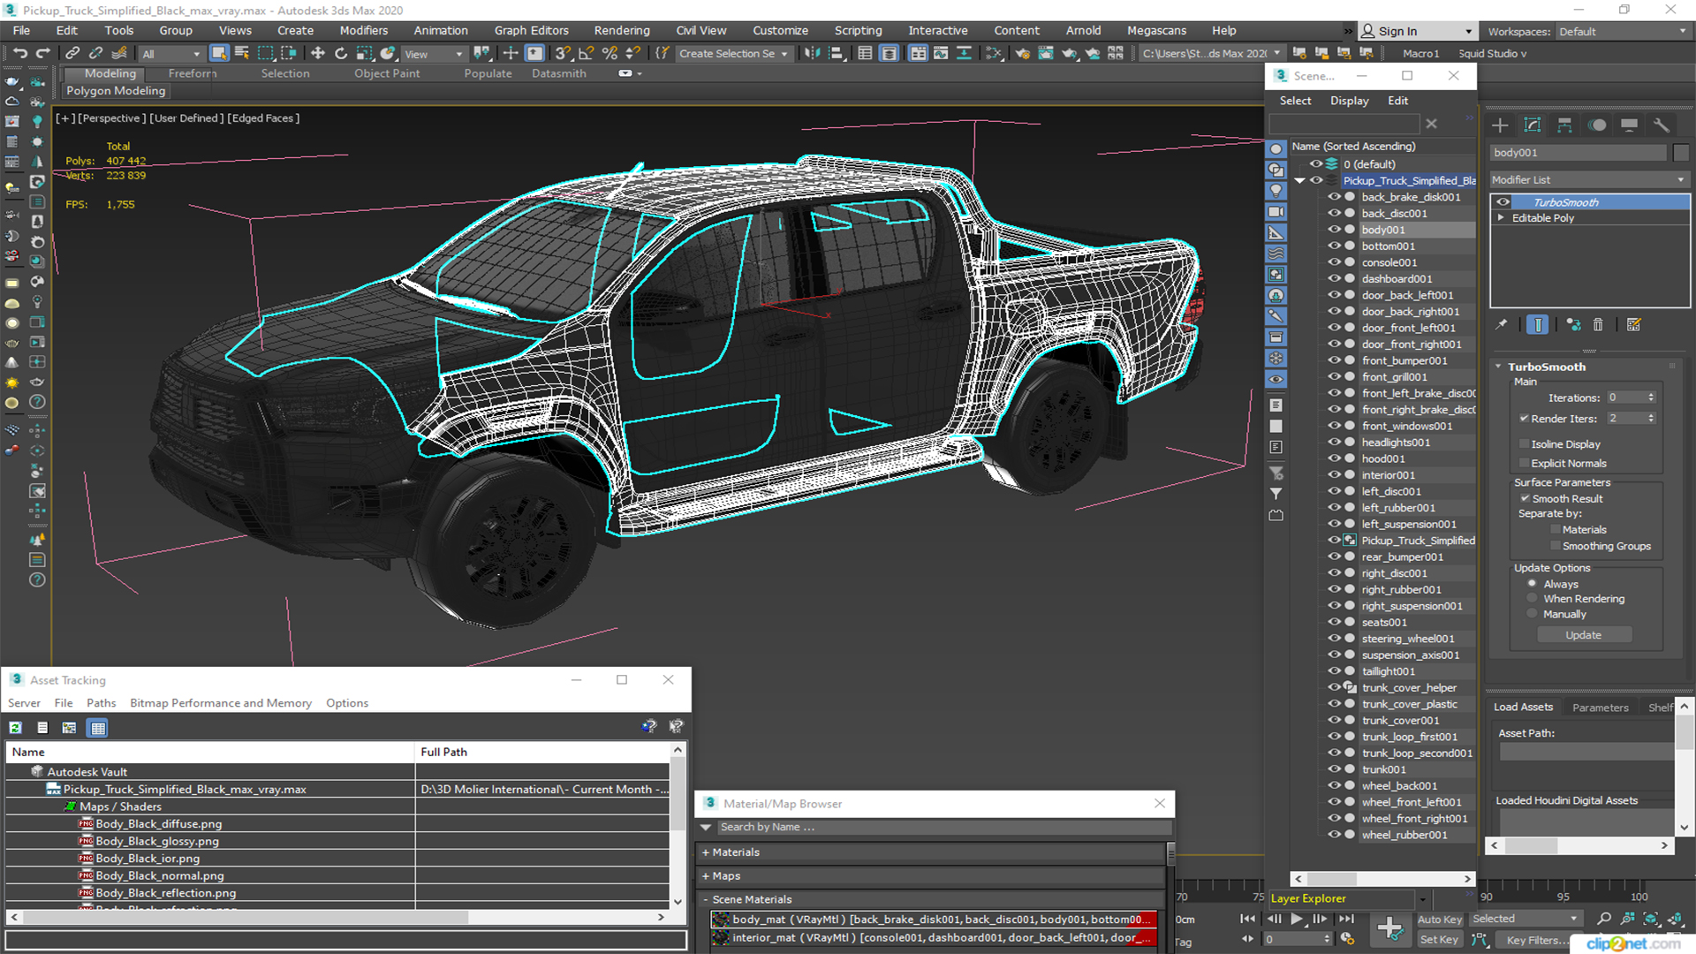Select Manually update option
The width and height of the screenshot is (1696, 954).
coord(1533,615)
